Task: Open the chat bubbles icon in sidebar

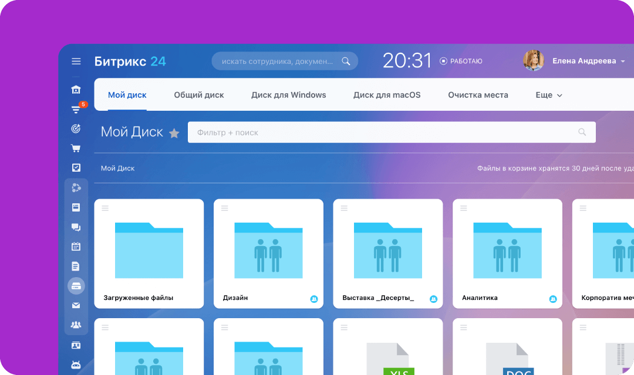Action: click(76, 227)
